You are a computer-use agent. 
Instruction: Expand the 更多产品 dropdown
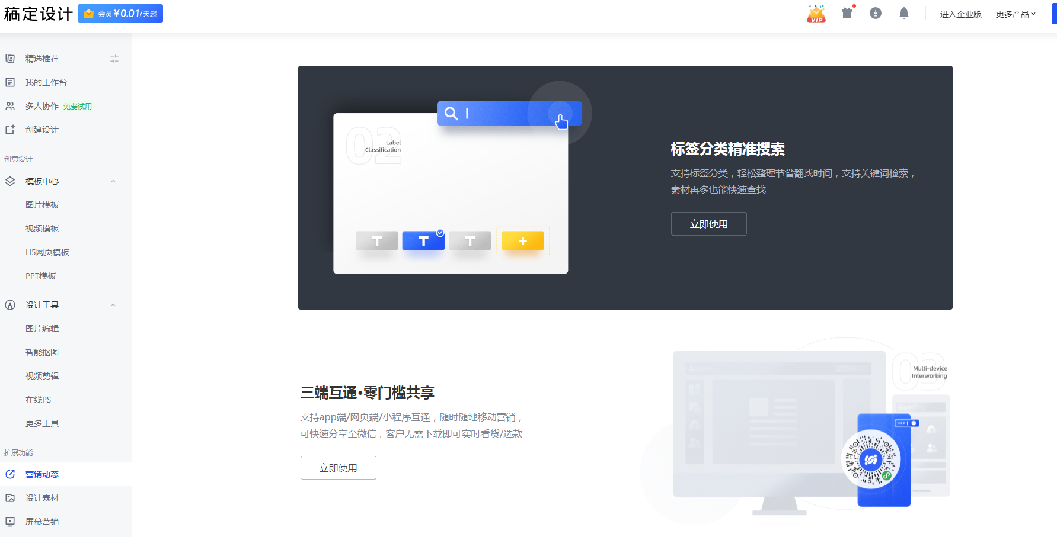pyautogui.click(x=1016, y=14)
